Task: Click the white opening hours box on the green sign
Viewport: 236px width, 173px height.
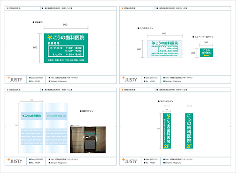Action: [x=66, y=51]
